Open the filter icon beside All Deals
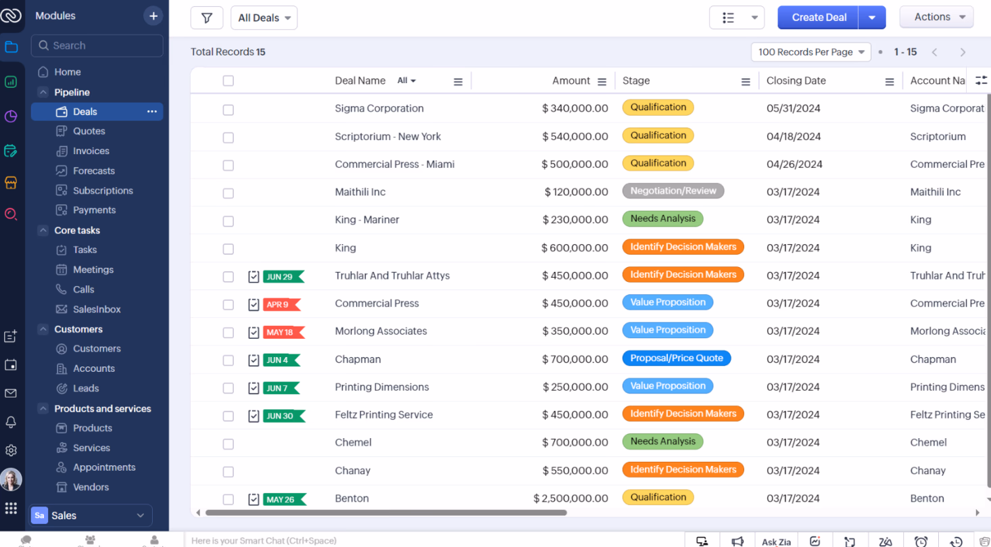991x547 pixels. click(207, 18)
